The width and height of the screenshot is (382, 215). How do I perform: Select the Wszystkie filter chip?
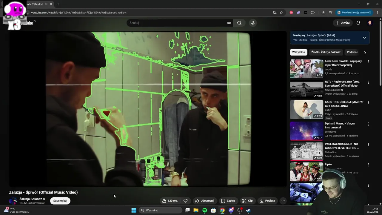point(298,52)
